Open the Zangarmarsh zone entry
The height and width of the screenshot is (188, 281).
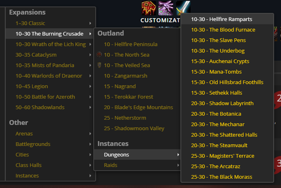point(125,76)
